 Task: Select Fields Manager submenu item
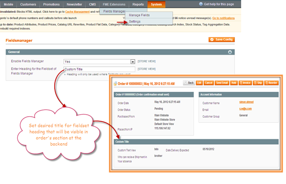click(114, 11)
